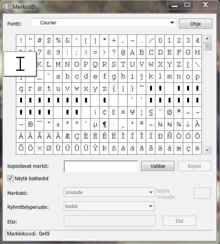Select the capital Ñ character
The height and width of the screenshot is (244, 220).
tap(169, 137)
